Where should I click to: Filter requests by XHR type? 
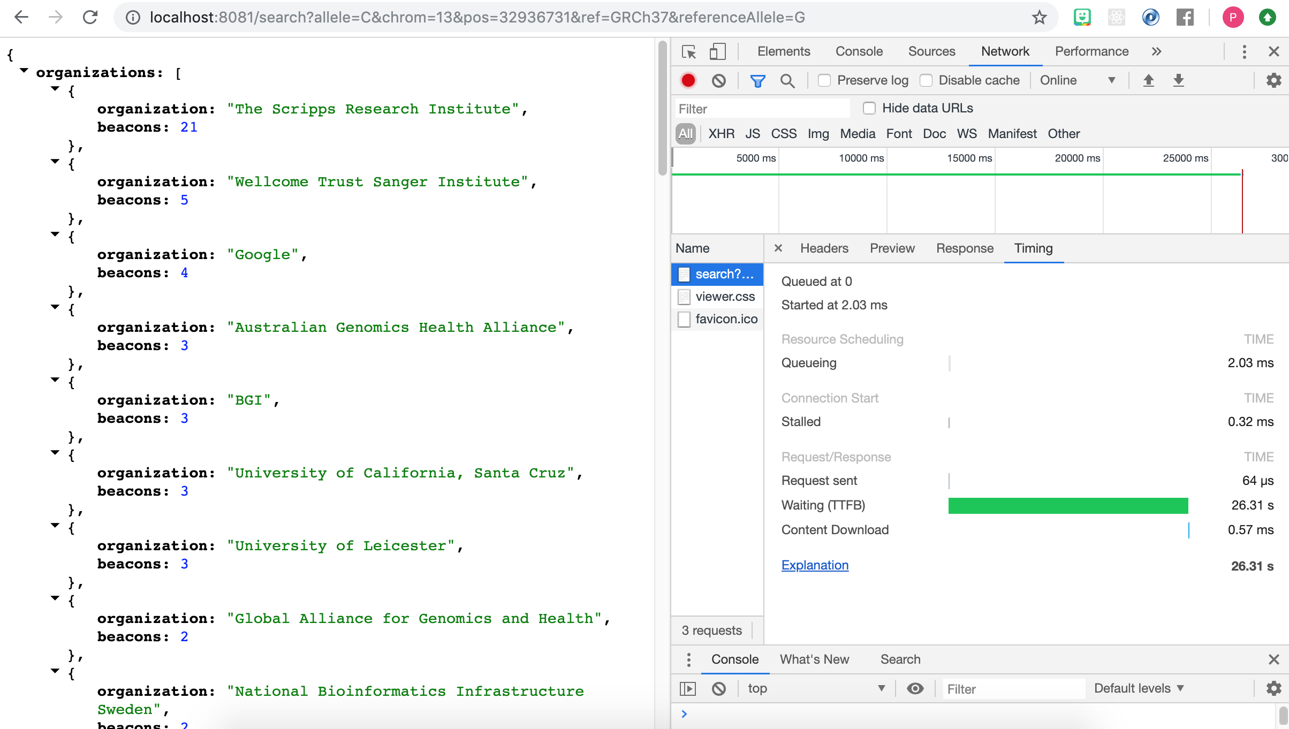[721, 134]
